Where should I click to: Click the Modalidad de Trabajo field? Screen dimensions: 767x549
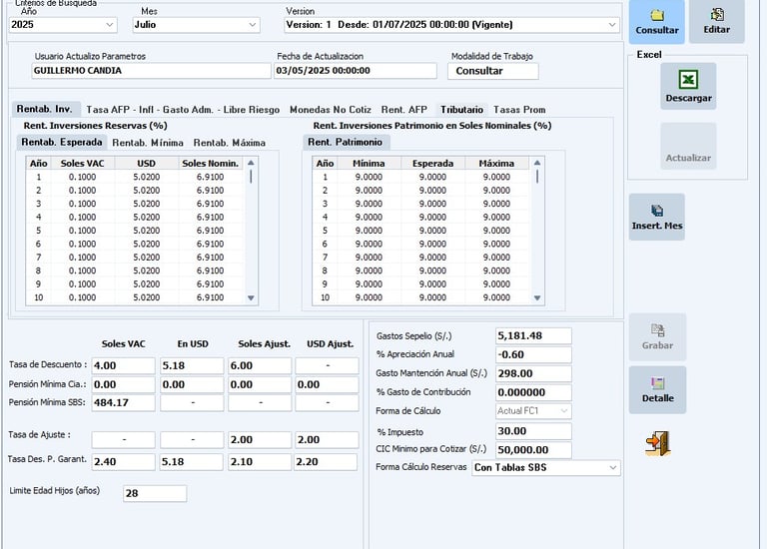(x=493, y=71)
